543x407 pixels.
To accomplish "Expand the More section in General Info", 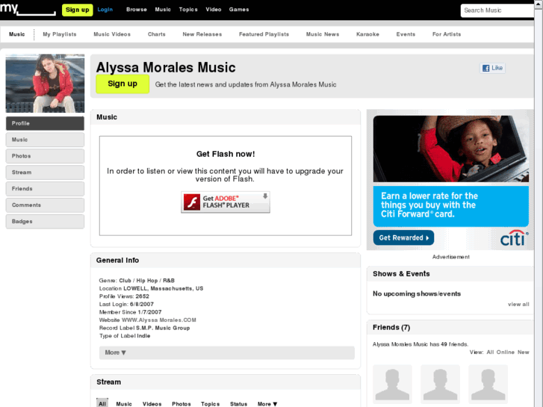I will (x=227, y=352).
